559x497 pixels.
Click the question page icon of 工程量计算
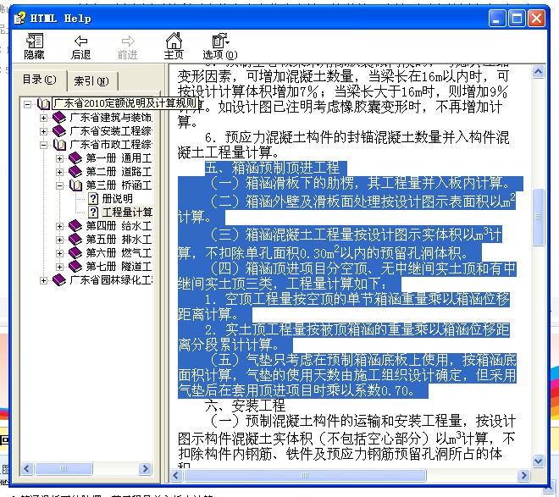point(92,212)
